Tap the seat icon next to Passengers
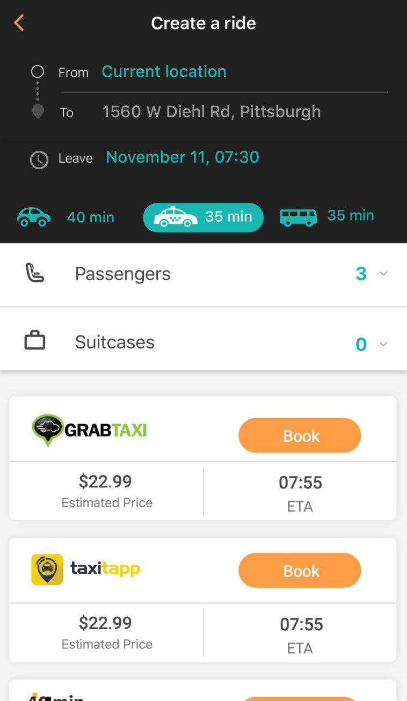 pos(35,274)
